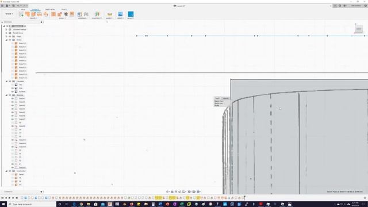Viewport: 368px width, 207px height.
Task: Open the INSERT dropdown menu
Action: [x=120, y=18]
